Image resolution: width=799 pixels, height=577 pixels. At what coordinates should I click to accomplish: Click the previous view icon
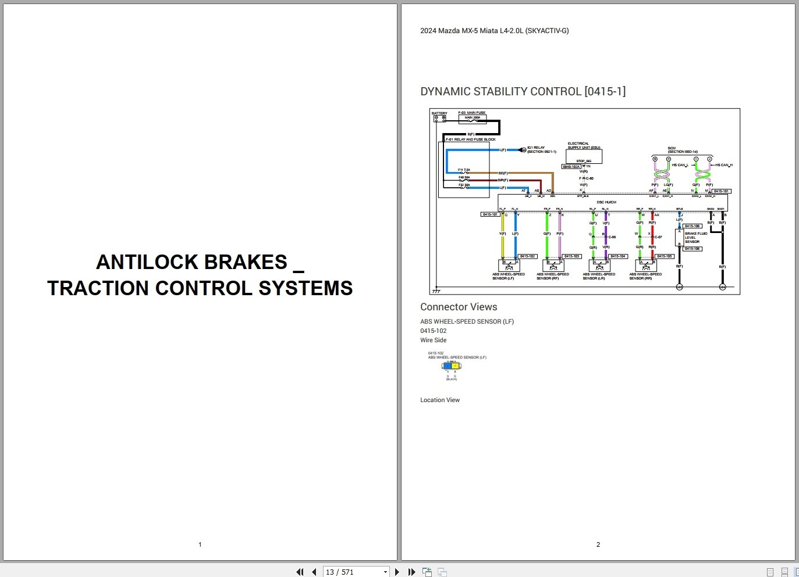427,572
